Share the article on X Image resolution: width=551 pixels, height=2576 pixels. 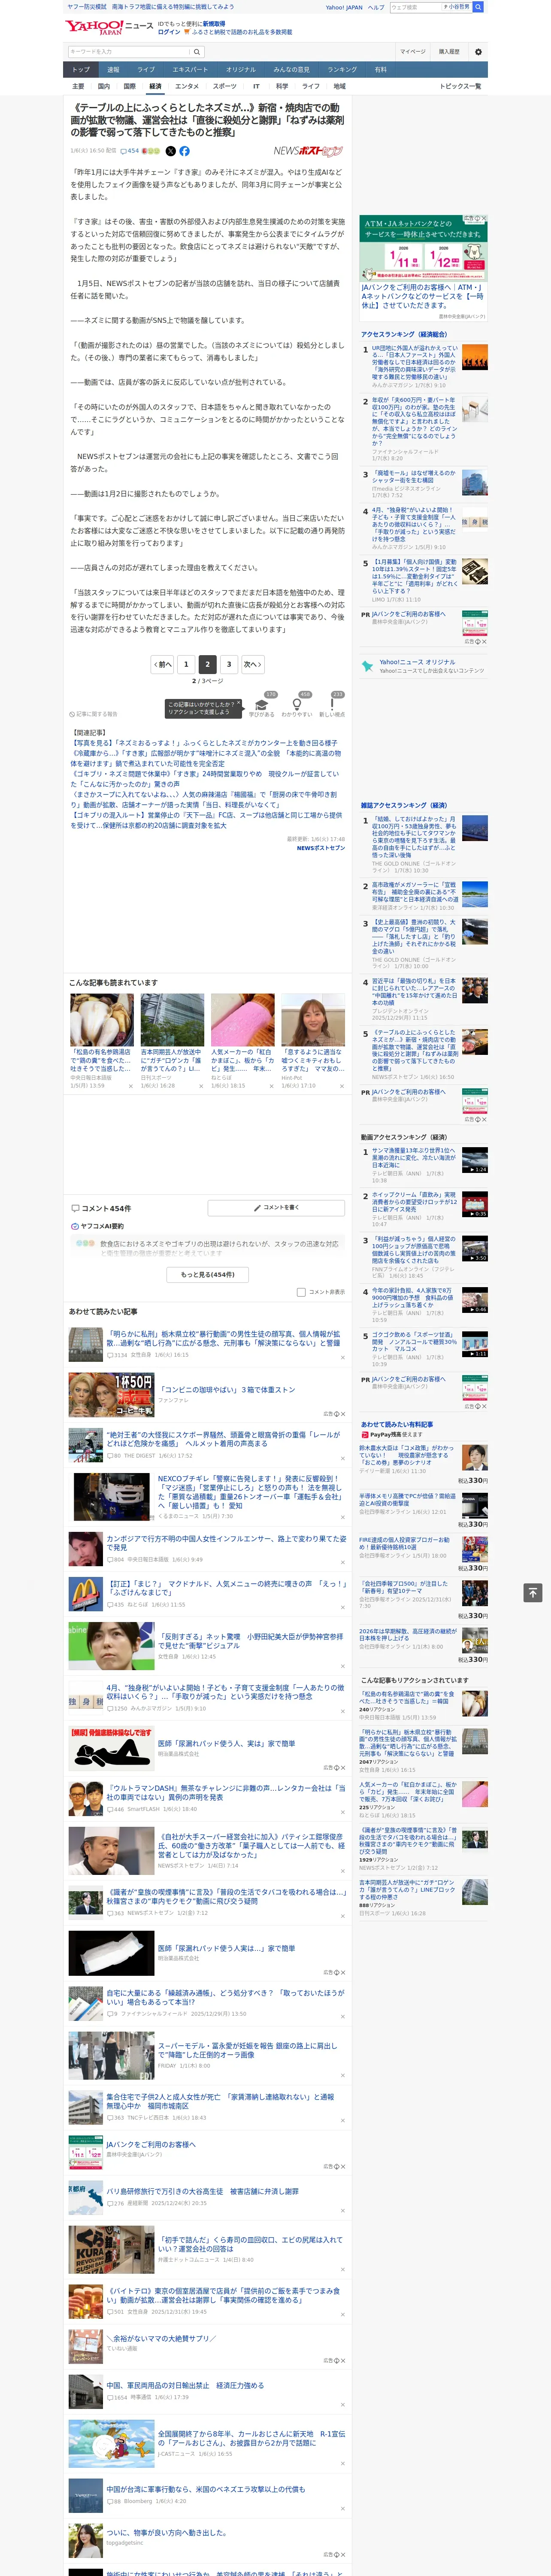(170, 151)
